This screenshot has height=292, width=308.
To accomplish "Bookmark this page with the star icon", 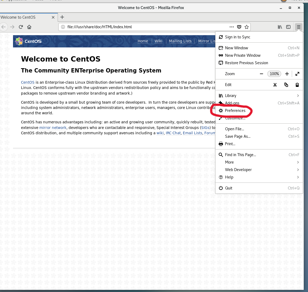I will click(247, 27).
